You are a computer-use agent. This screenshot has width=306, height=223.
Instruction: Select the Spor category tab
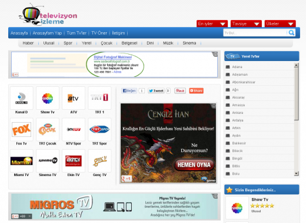(x=68, y=43)
